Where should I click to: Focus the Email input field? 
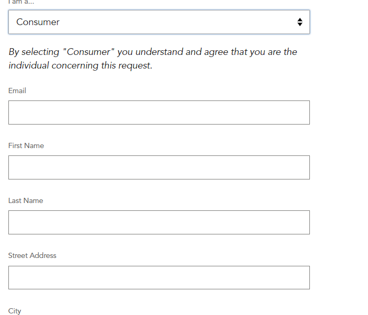[x=159, y=113]
